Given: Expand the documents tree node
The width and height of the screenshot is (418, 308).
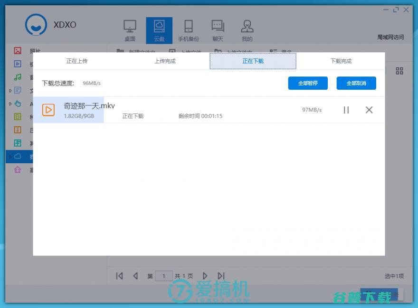Looking at the screenshot, I should (x=10, y=91).
